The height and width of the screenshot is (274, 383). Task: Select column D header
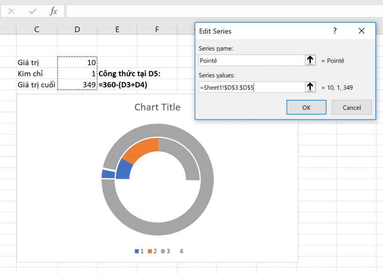tap(77, 29)
